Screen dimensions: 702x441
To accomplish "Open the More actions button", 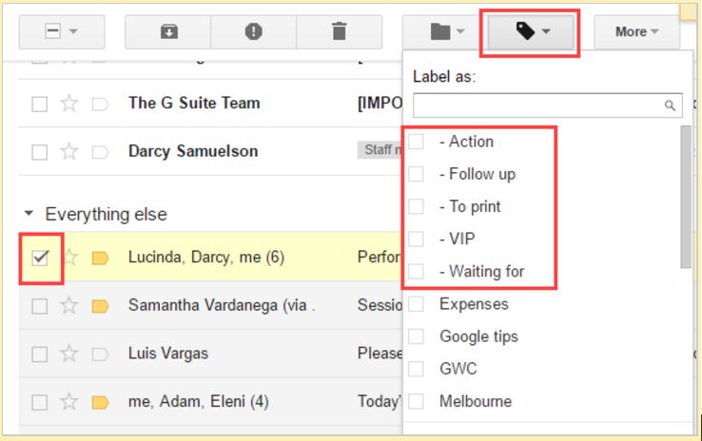I will pyautogui.click(x=636, y=31).
